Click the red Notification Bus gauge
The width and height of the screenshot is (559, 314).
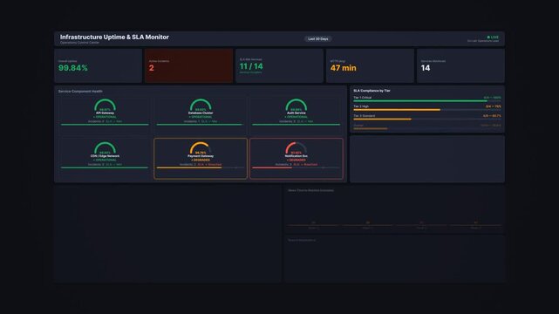[x=296, y=147]
